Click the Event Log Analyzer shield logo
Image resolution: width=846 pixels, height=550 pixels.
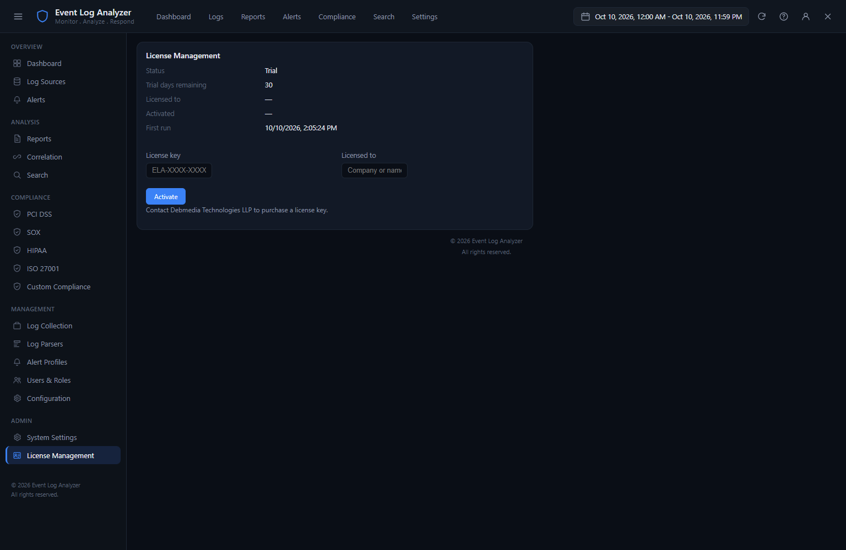(42, 16)
